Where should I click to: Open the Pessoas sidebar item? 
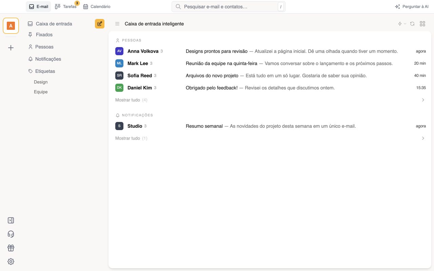click(x=41, y=47)
